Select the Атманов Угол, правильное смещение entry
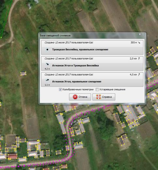 click(x=92, y=79)
